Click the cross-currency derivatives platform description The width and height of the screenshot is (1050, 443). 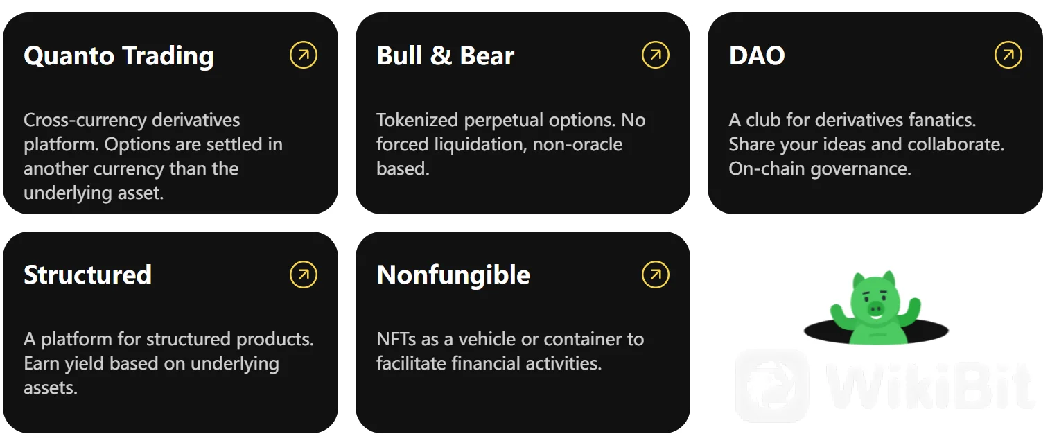tap(153, 156)
